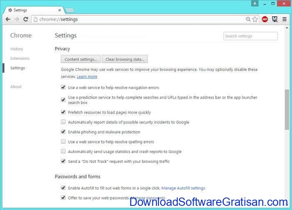Click the Search settings field
The image size is (292, 210).
point(250,36)
